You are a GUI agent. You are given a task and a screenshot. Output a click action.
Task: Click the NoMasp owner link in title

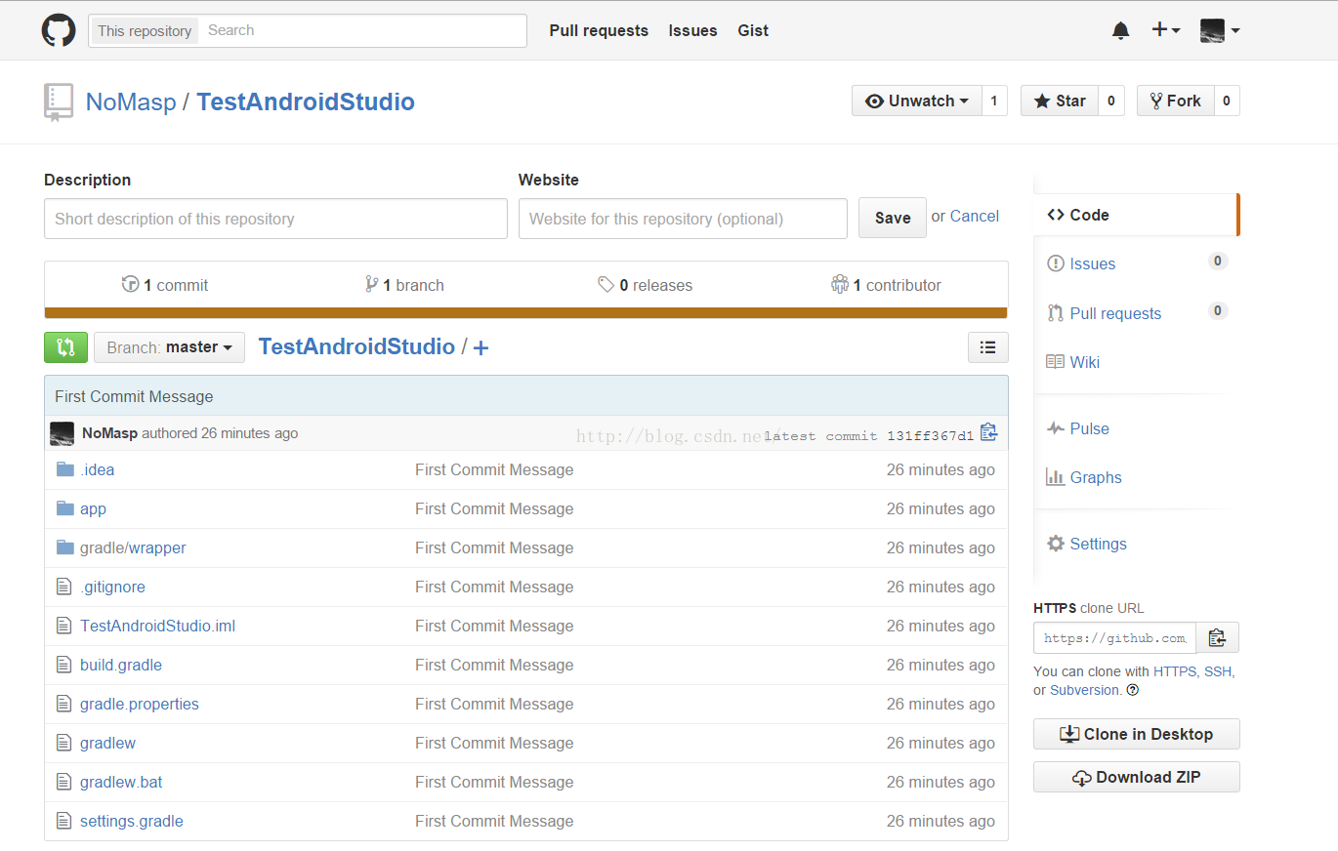(x=131, y=101)
